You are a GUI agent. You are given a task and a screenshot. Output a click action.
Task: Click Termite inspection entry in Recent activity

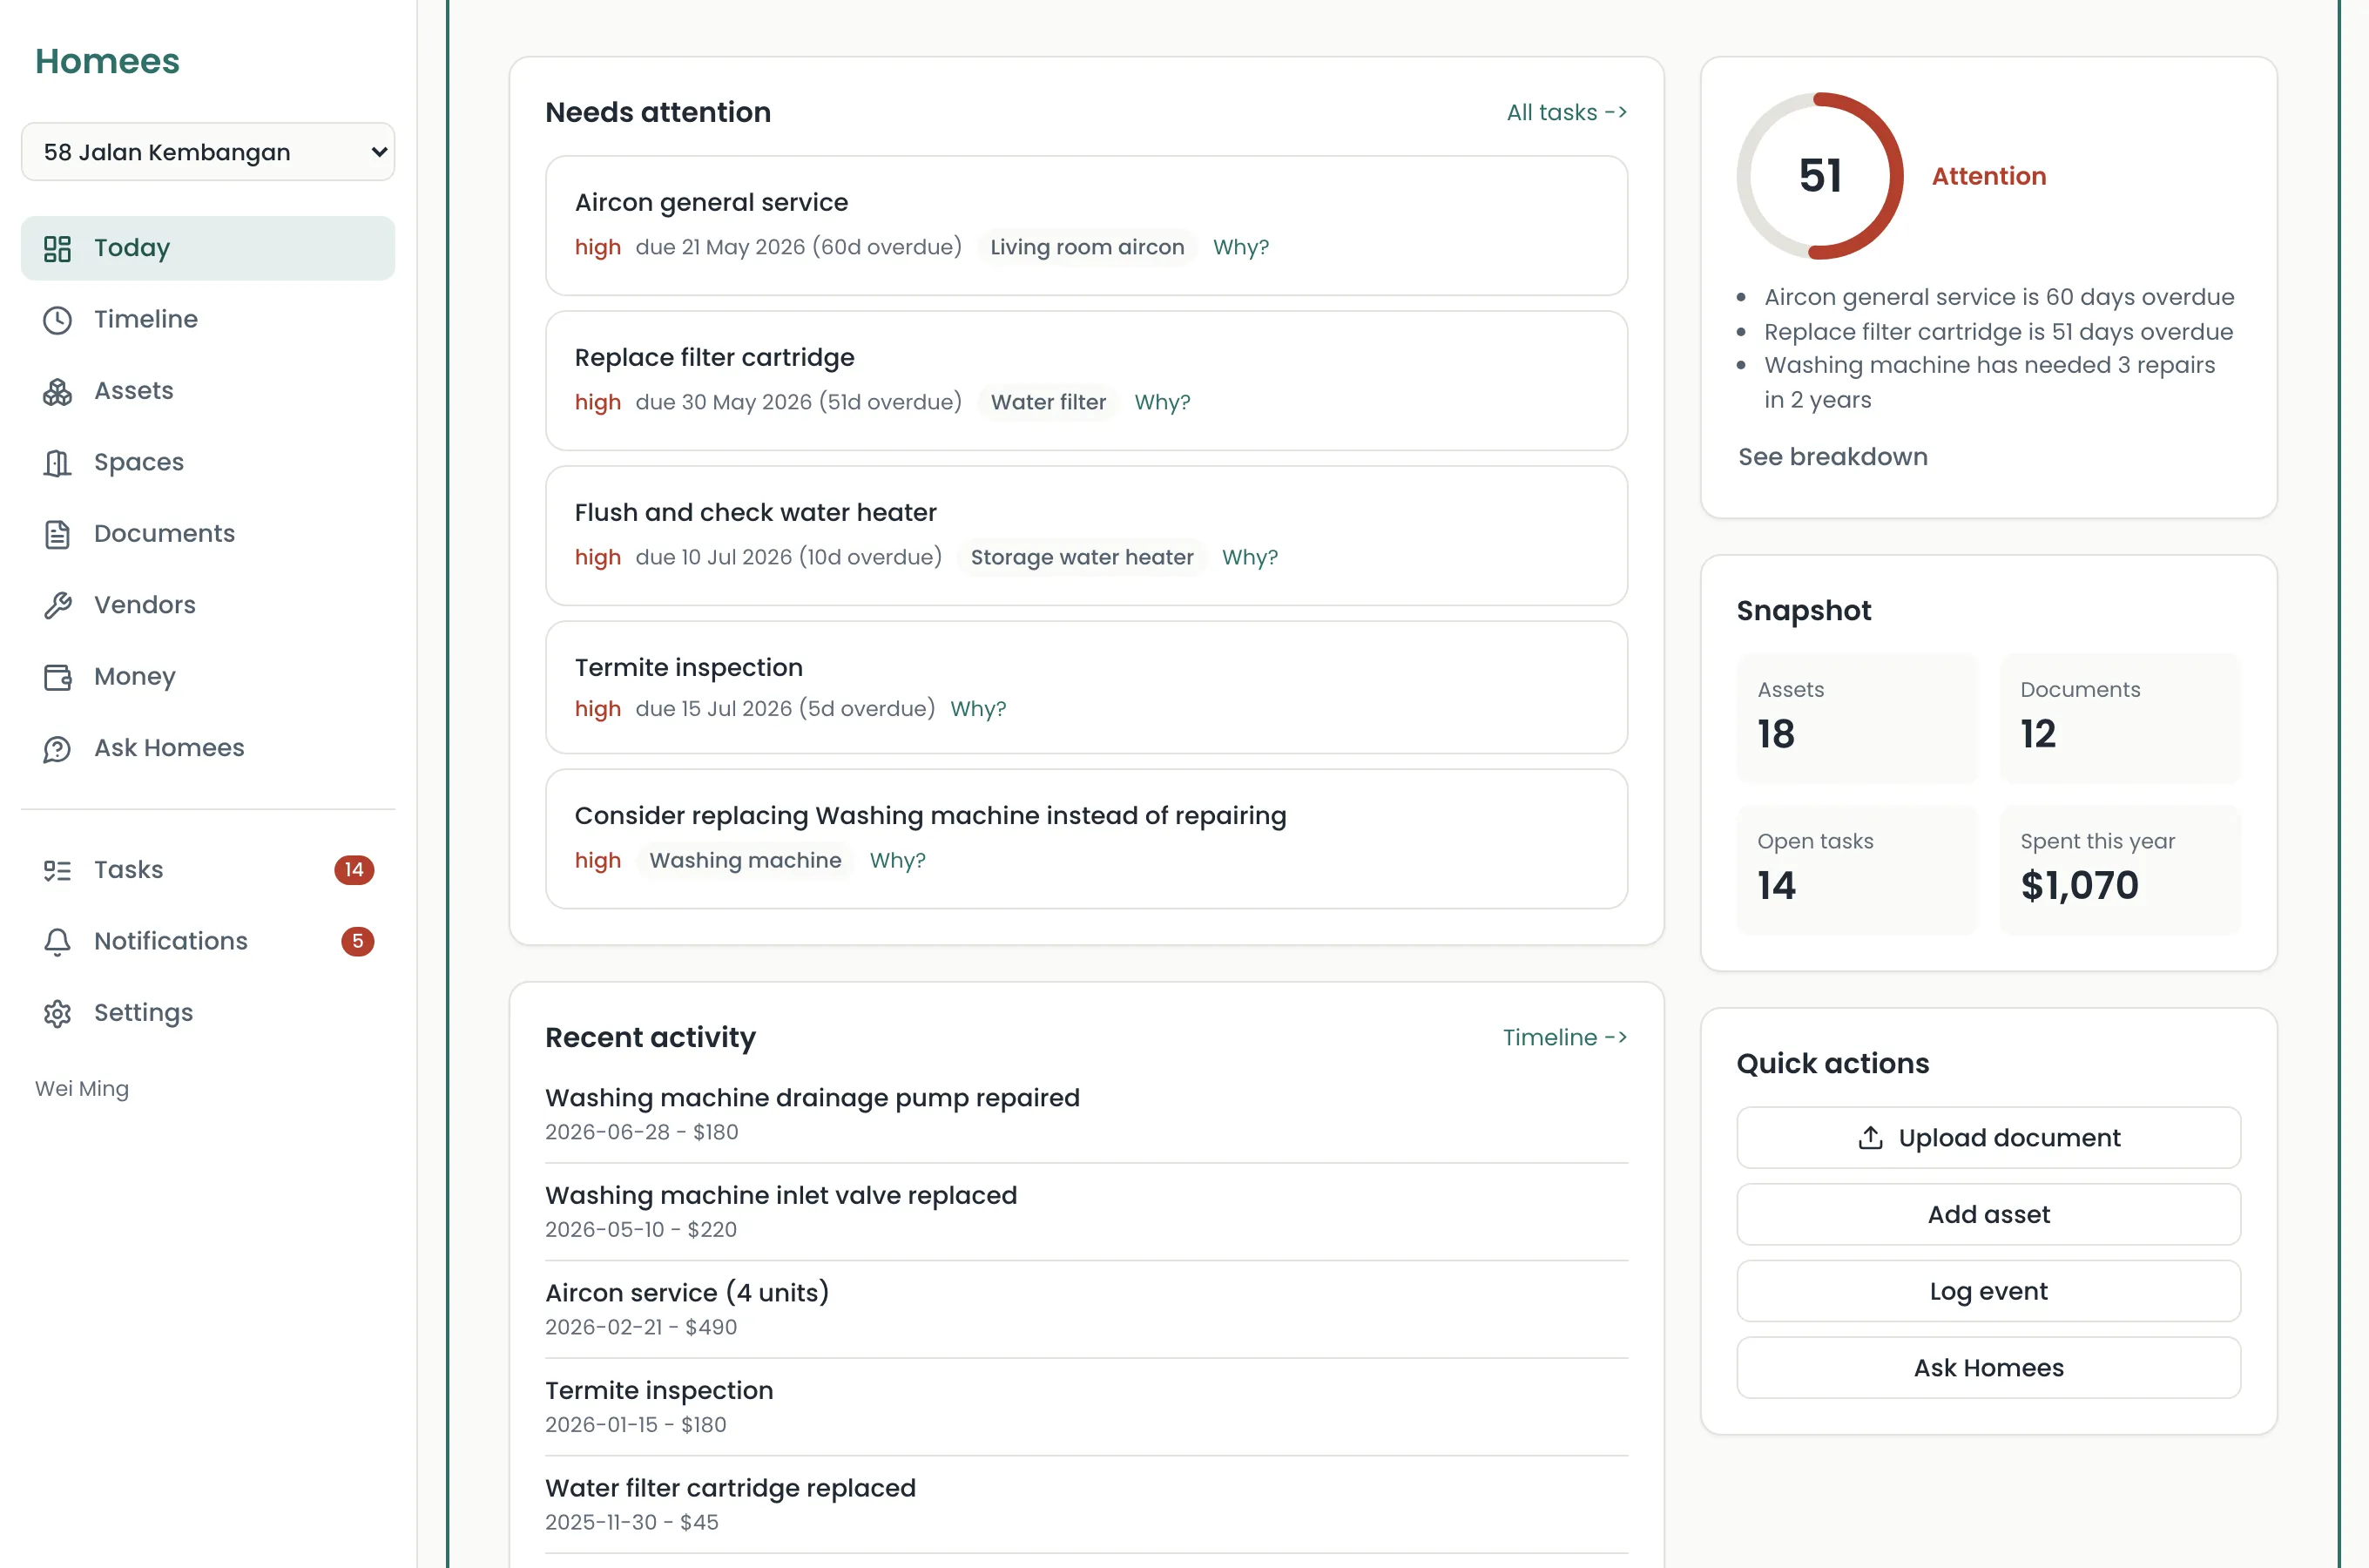pos(1087,1407)
